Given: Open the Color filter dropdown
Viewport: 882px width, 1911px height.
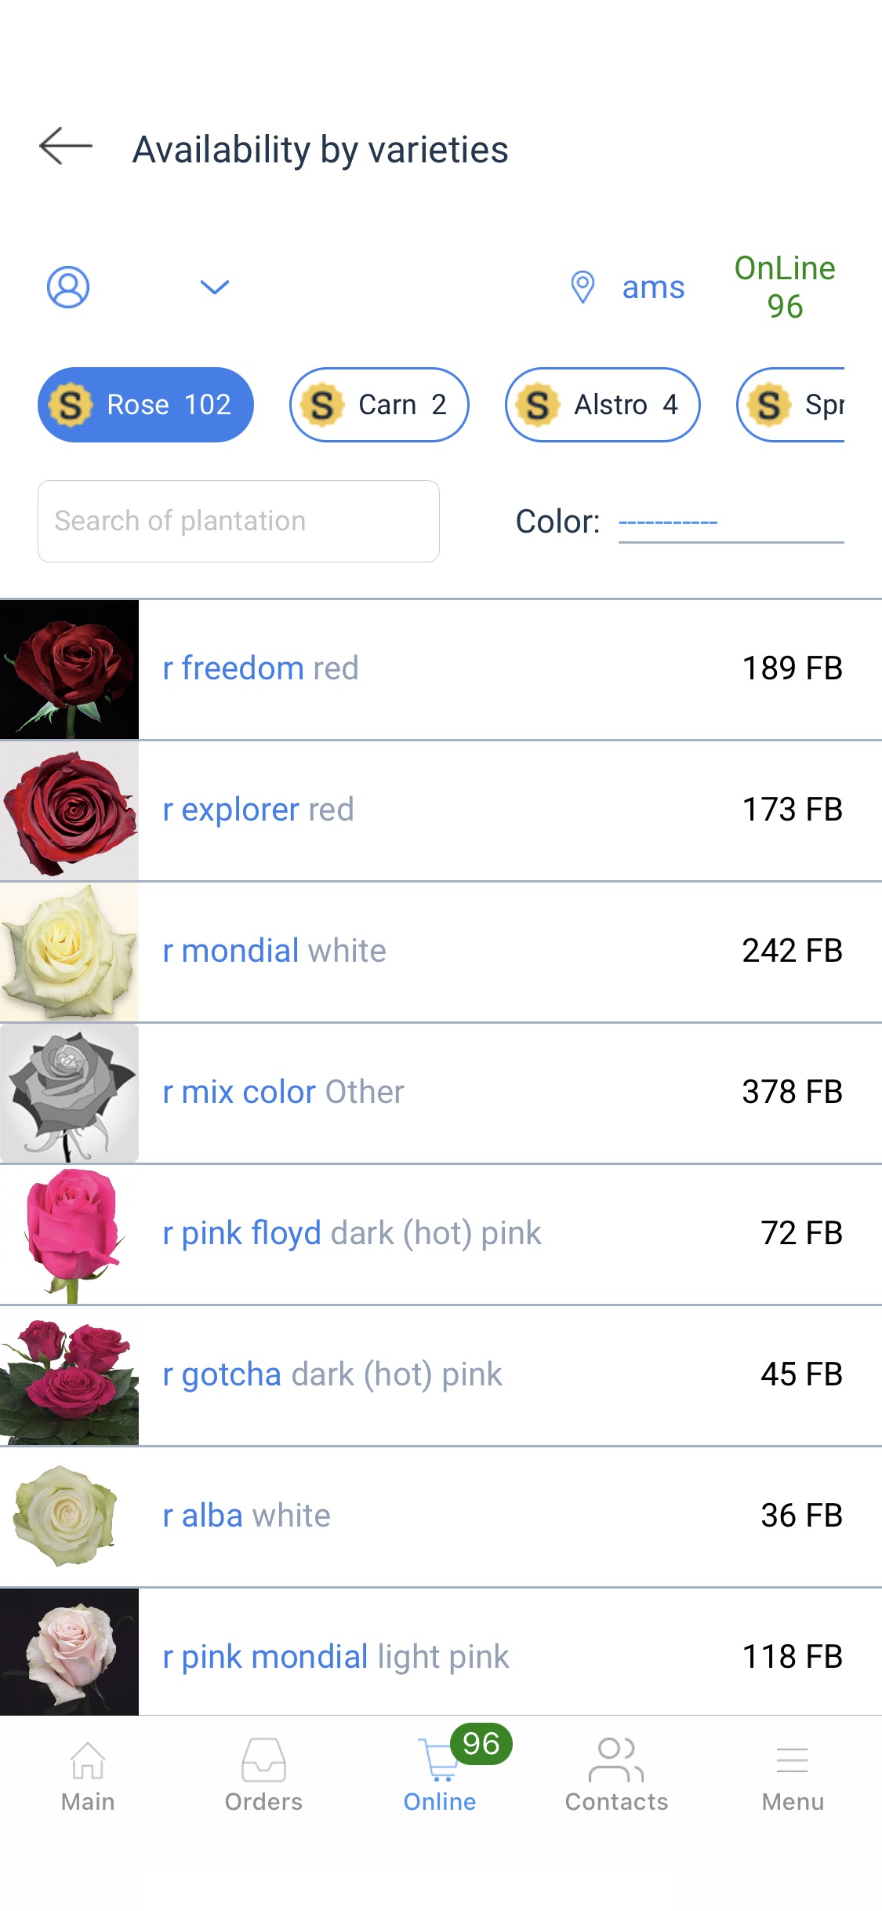Looking at the screenshot, I should [x=730, y=522].
